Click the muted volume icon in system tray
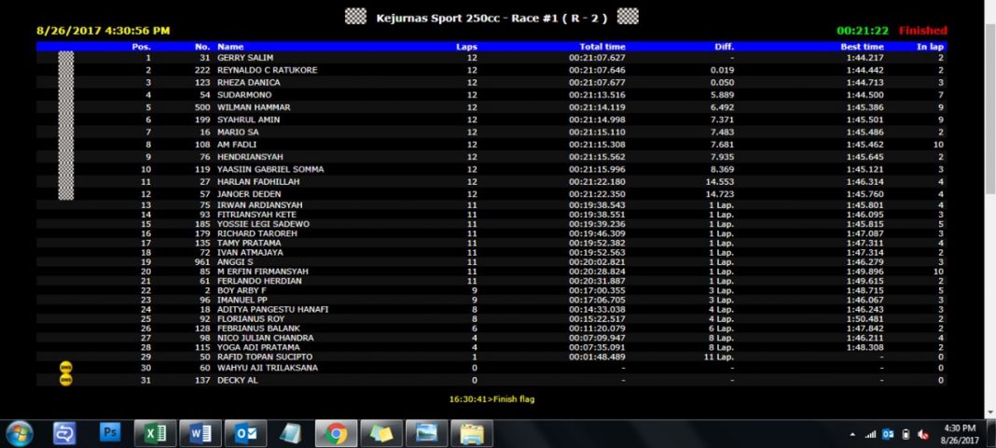 921,434
